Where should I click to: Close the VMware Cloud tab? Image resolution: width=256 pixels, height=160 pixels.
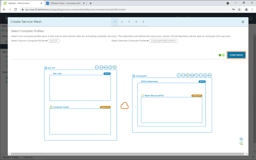84,3
